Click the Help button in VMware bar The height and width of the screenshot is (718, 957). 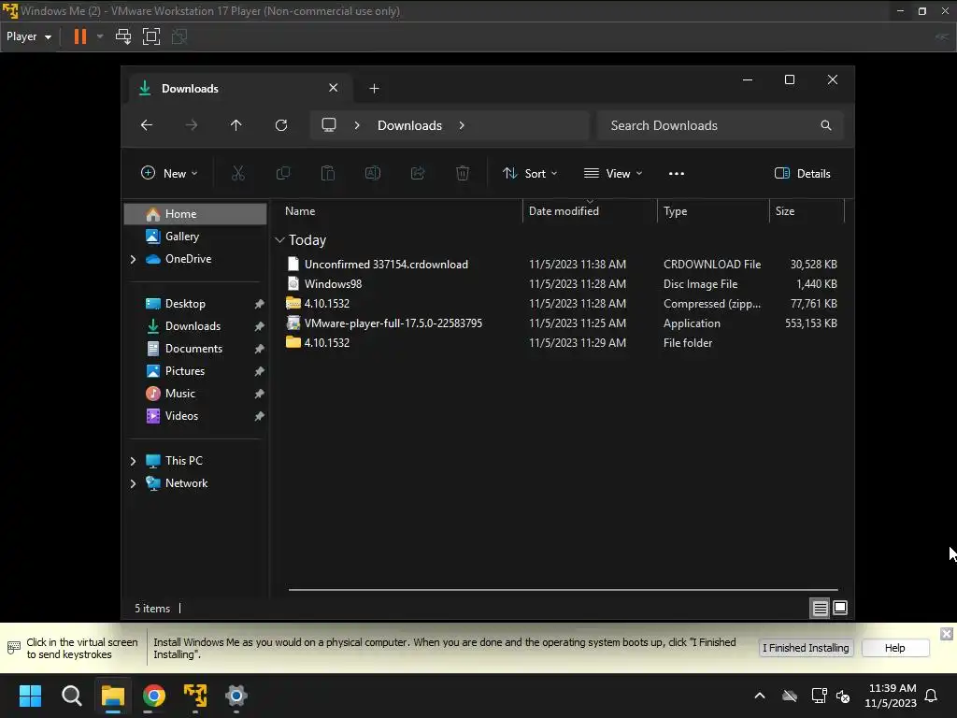pyautogui.click(x=894, y=648)
